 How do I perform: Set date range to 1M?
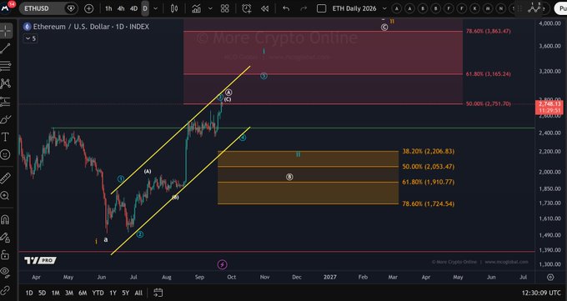click(x=55, y=293)
